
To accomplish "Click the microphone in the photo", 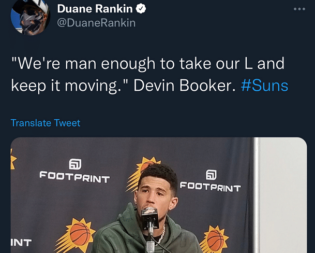I will point(150,214).
